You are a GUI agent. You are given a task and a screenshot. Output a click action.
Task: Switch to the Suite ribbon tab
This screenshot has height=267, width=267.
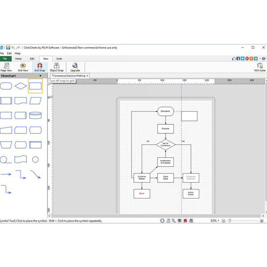[59, 59]
